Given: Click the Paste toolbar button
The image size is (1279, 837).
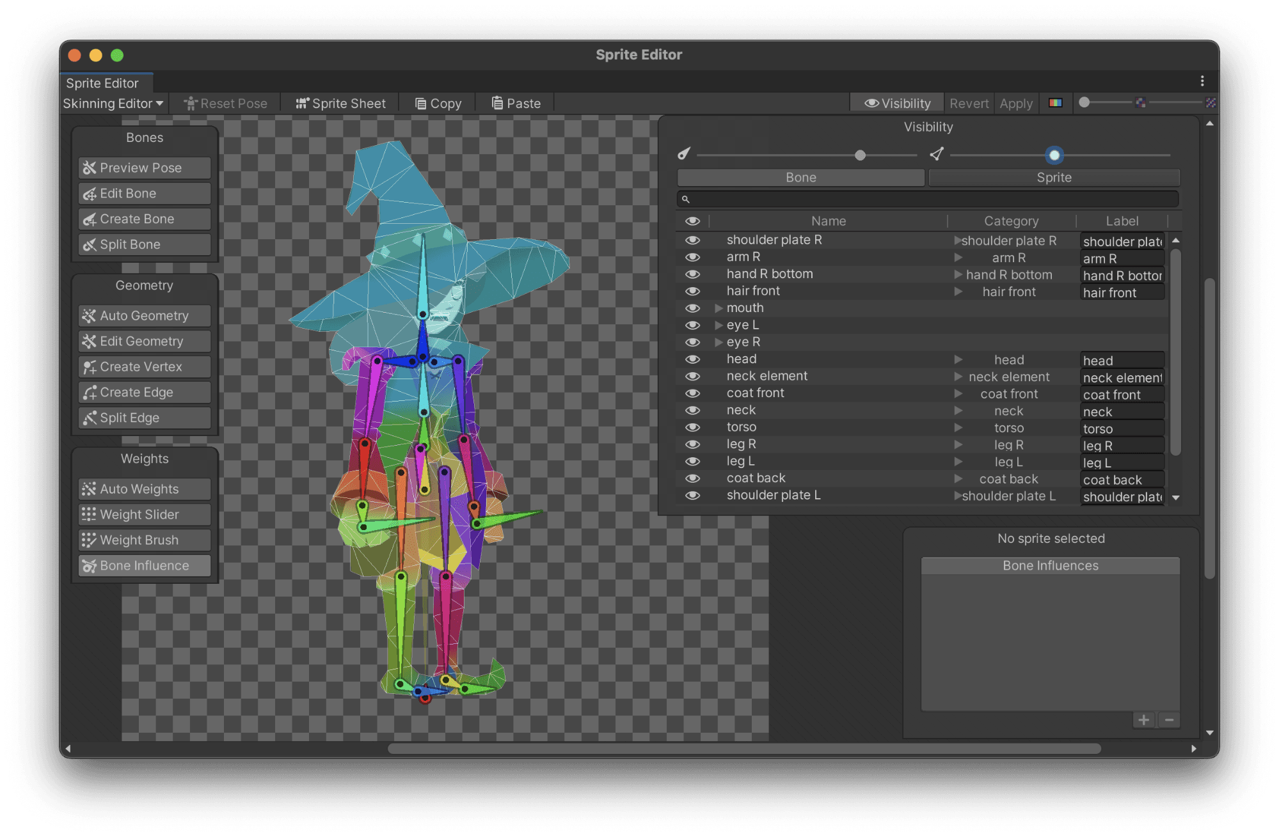Looking at the screenshot, I should pos(516,103).
